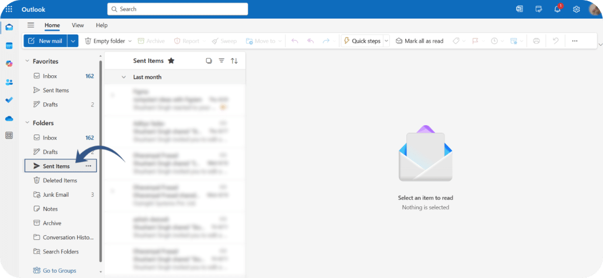The width and height of the screenshot is (603, 278).
Task: Open the OneDrive cloud app
Action: [9, 118]
